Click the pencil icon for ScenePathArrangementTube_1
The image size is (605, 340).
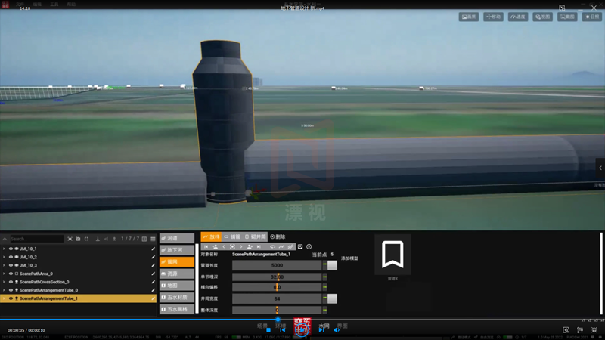tap(153, 298)
